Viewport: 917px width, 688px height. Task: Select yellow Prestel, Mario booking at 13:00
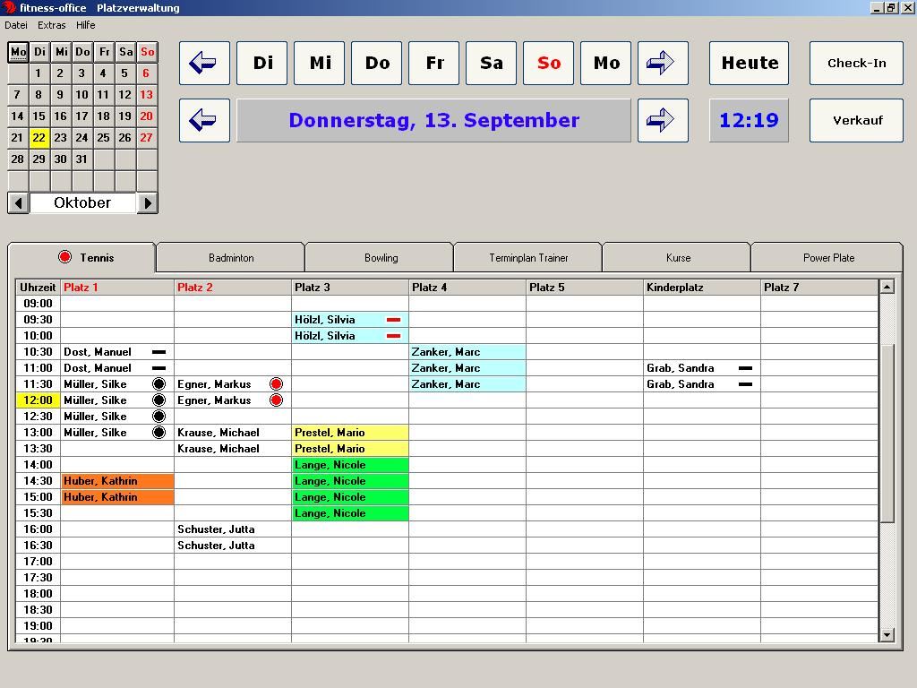coord(350,433)
